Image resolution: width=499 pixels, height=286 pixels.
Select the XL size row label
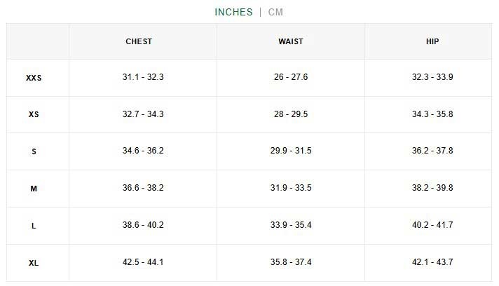click(34, 263)
